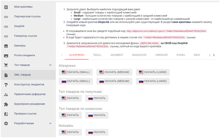Screen dimensions: 220x138
Task: Click the alipromo.com redirect example URL
Action: (166, 31)
